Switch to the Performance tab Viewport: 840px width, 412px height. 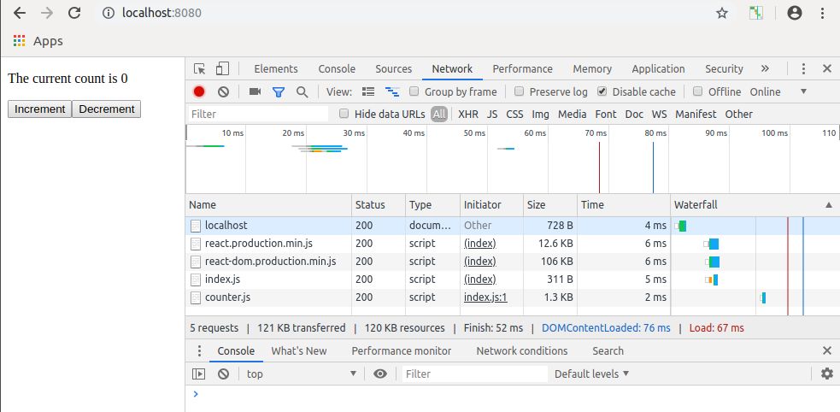pos(522,69)
